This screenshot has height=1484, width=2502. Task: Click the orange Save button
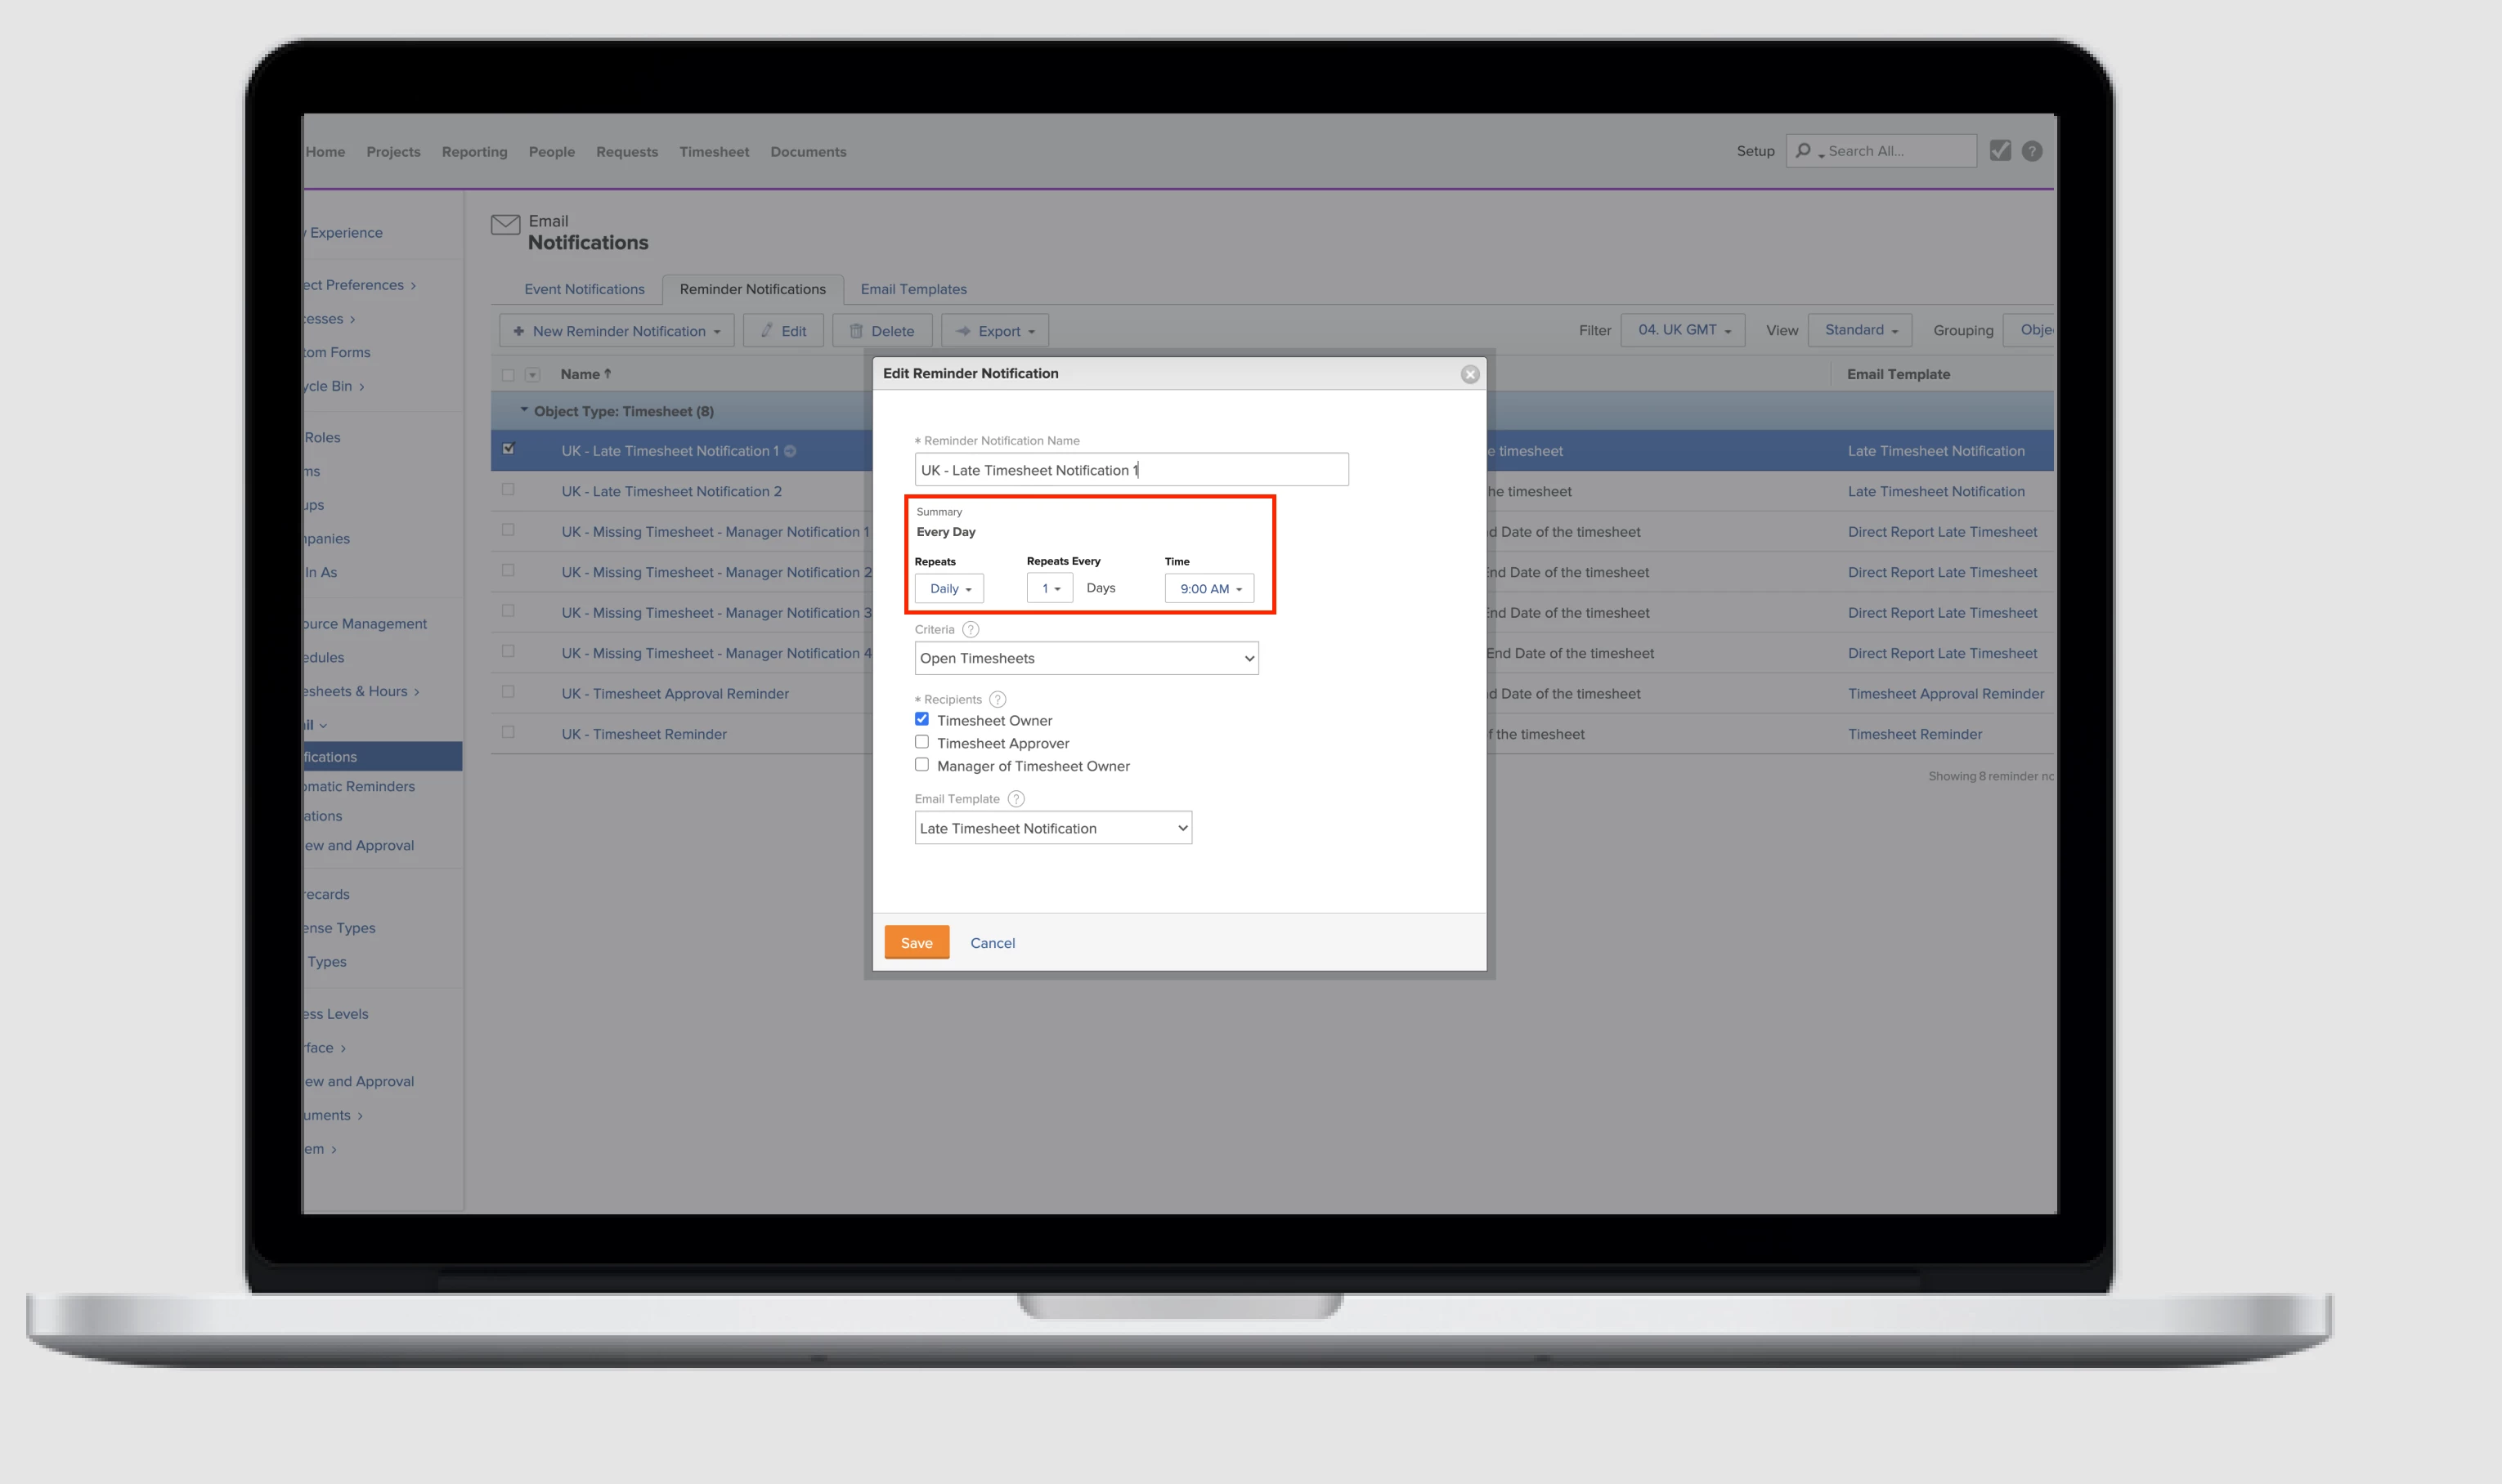click(x=916, y=943)
